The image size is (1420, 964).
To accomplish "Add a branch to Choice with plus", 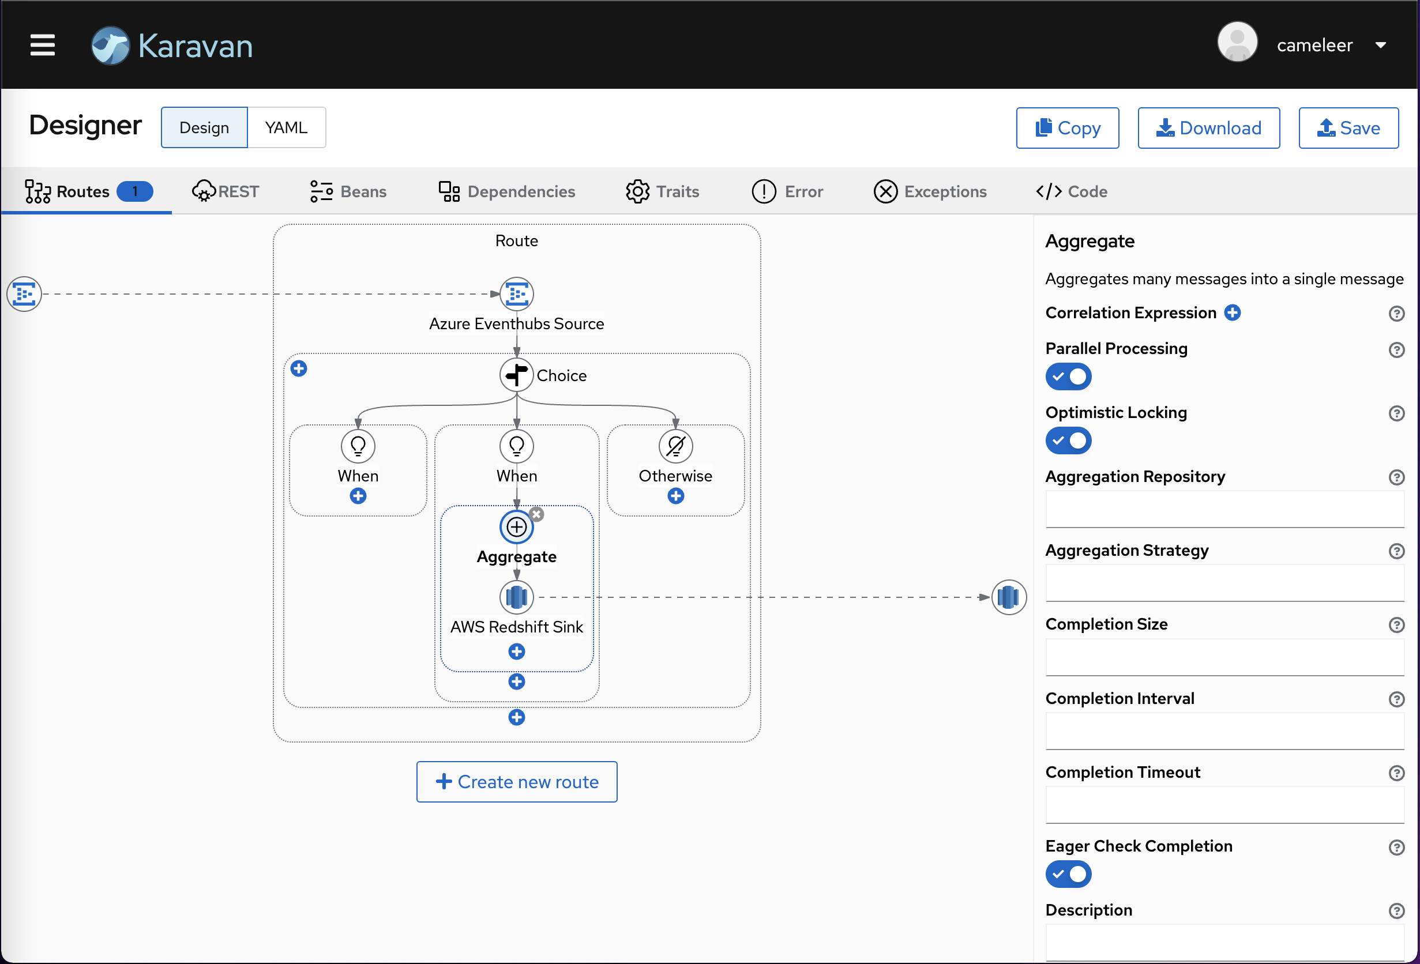I will [x=299, y=368].
